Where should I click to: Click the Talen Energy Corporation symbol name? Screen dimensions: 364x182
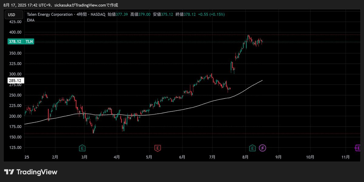coord(49,14)
